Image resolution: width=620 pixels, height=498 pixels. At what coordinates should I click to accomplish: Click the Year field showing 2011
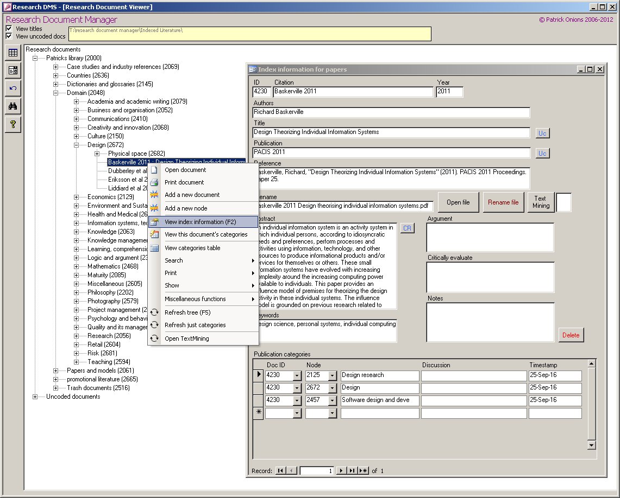449,92
